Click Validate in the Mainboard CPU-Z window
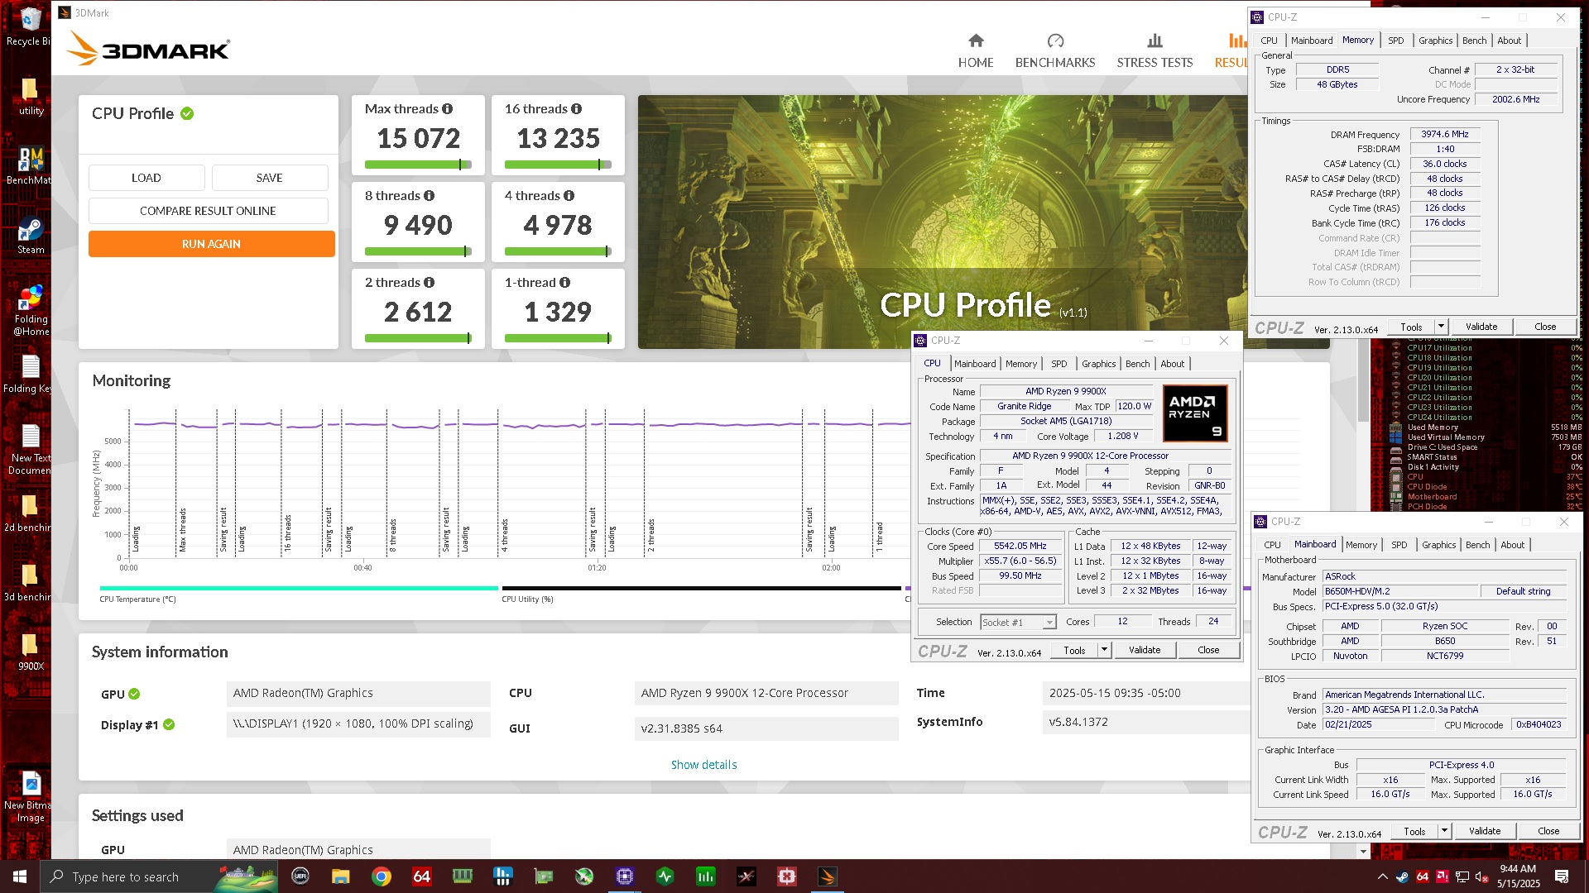This screenshot has height=893, width=1589. pyautogui.click(x=1484, y=831)
